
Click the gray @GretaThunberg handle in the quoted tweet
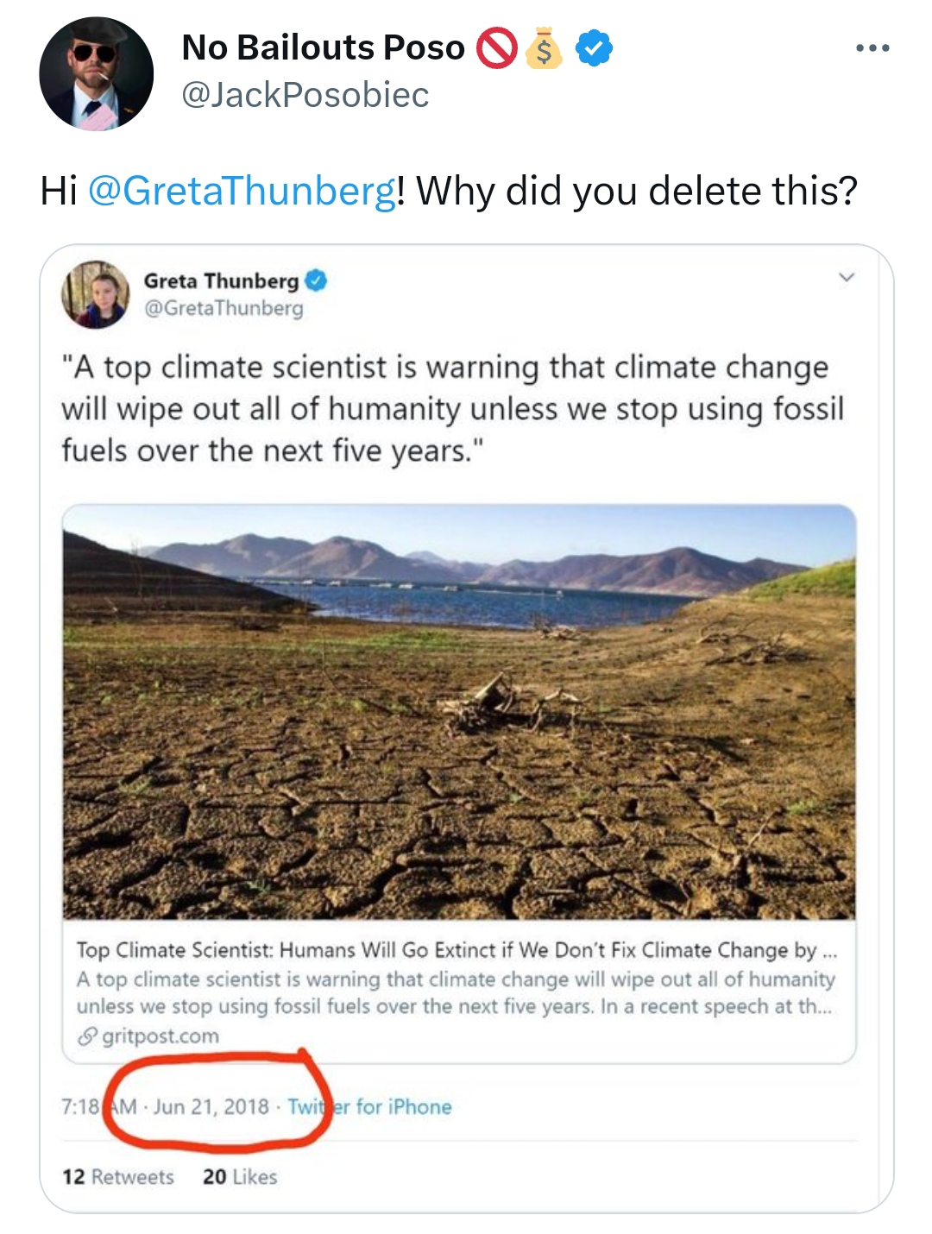(224, 308)
